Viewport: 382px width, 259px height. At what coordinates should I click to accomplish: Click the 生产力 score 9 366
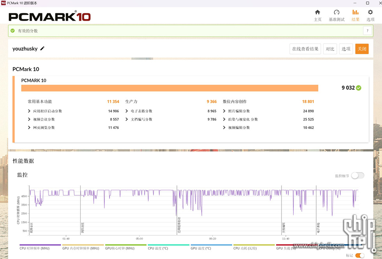pyautogui.click(x=212, y=101)
